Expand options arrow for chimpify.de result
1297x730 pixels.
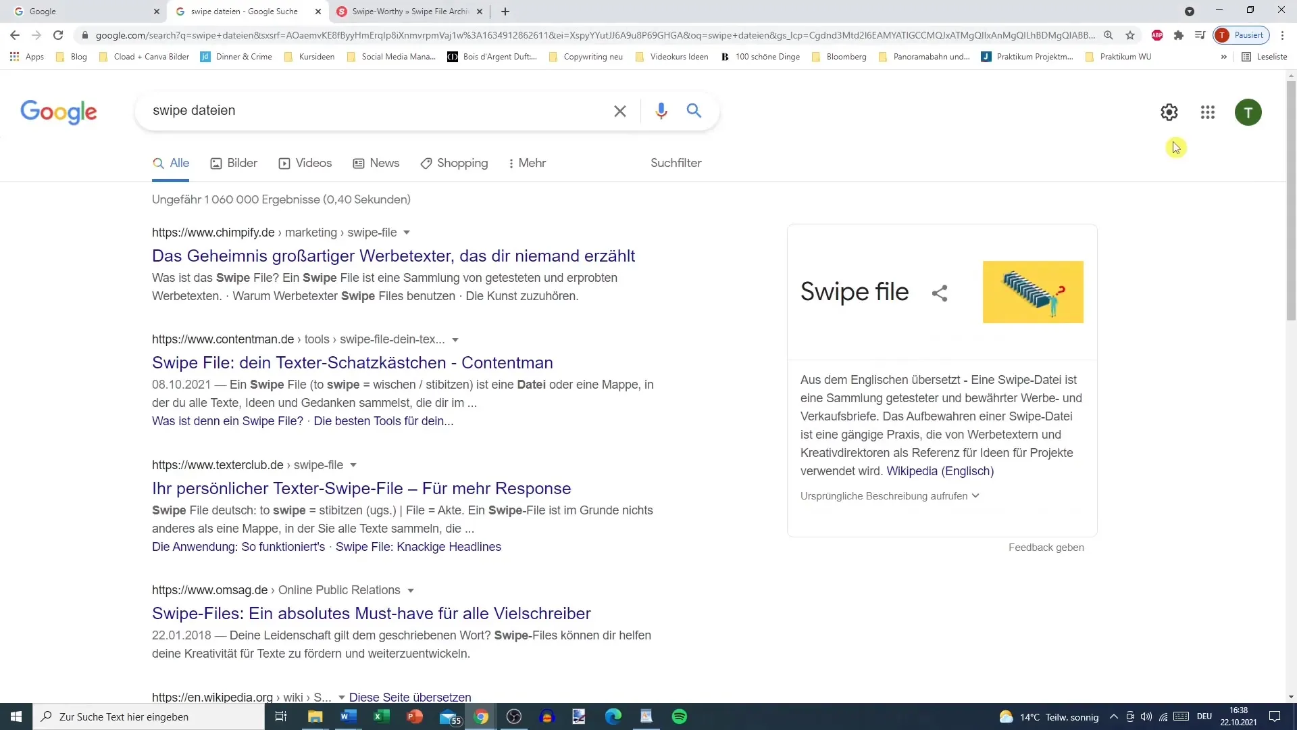coord(407,233)
